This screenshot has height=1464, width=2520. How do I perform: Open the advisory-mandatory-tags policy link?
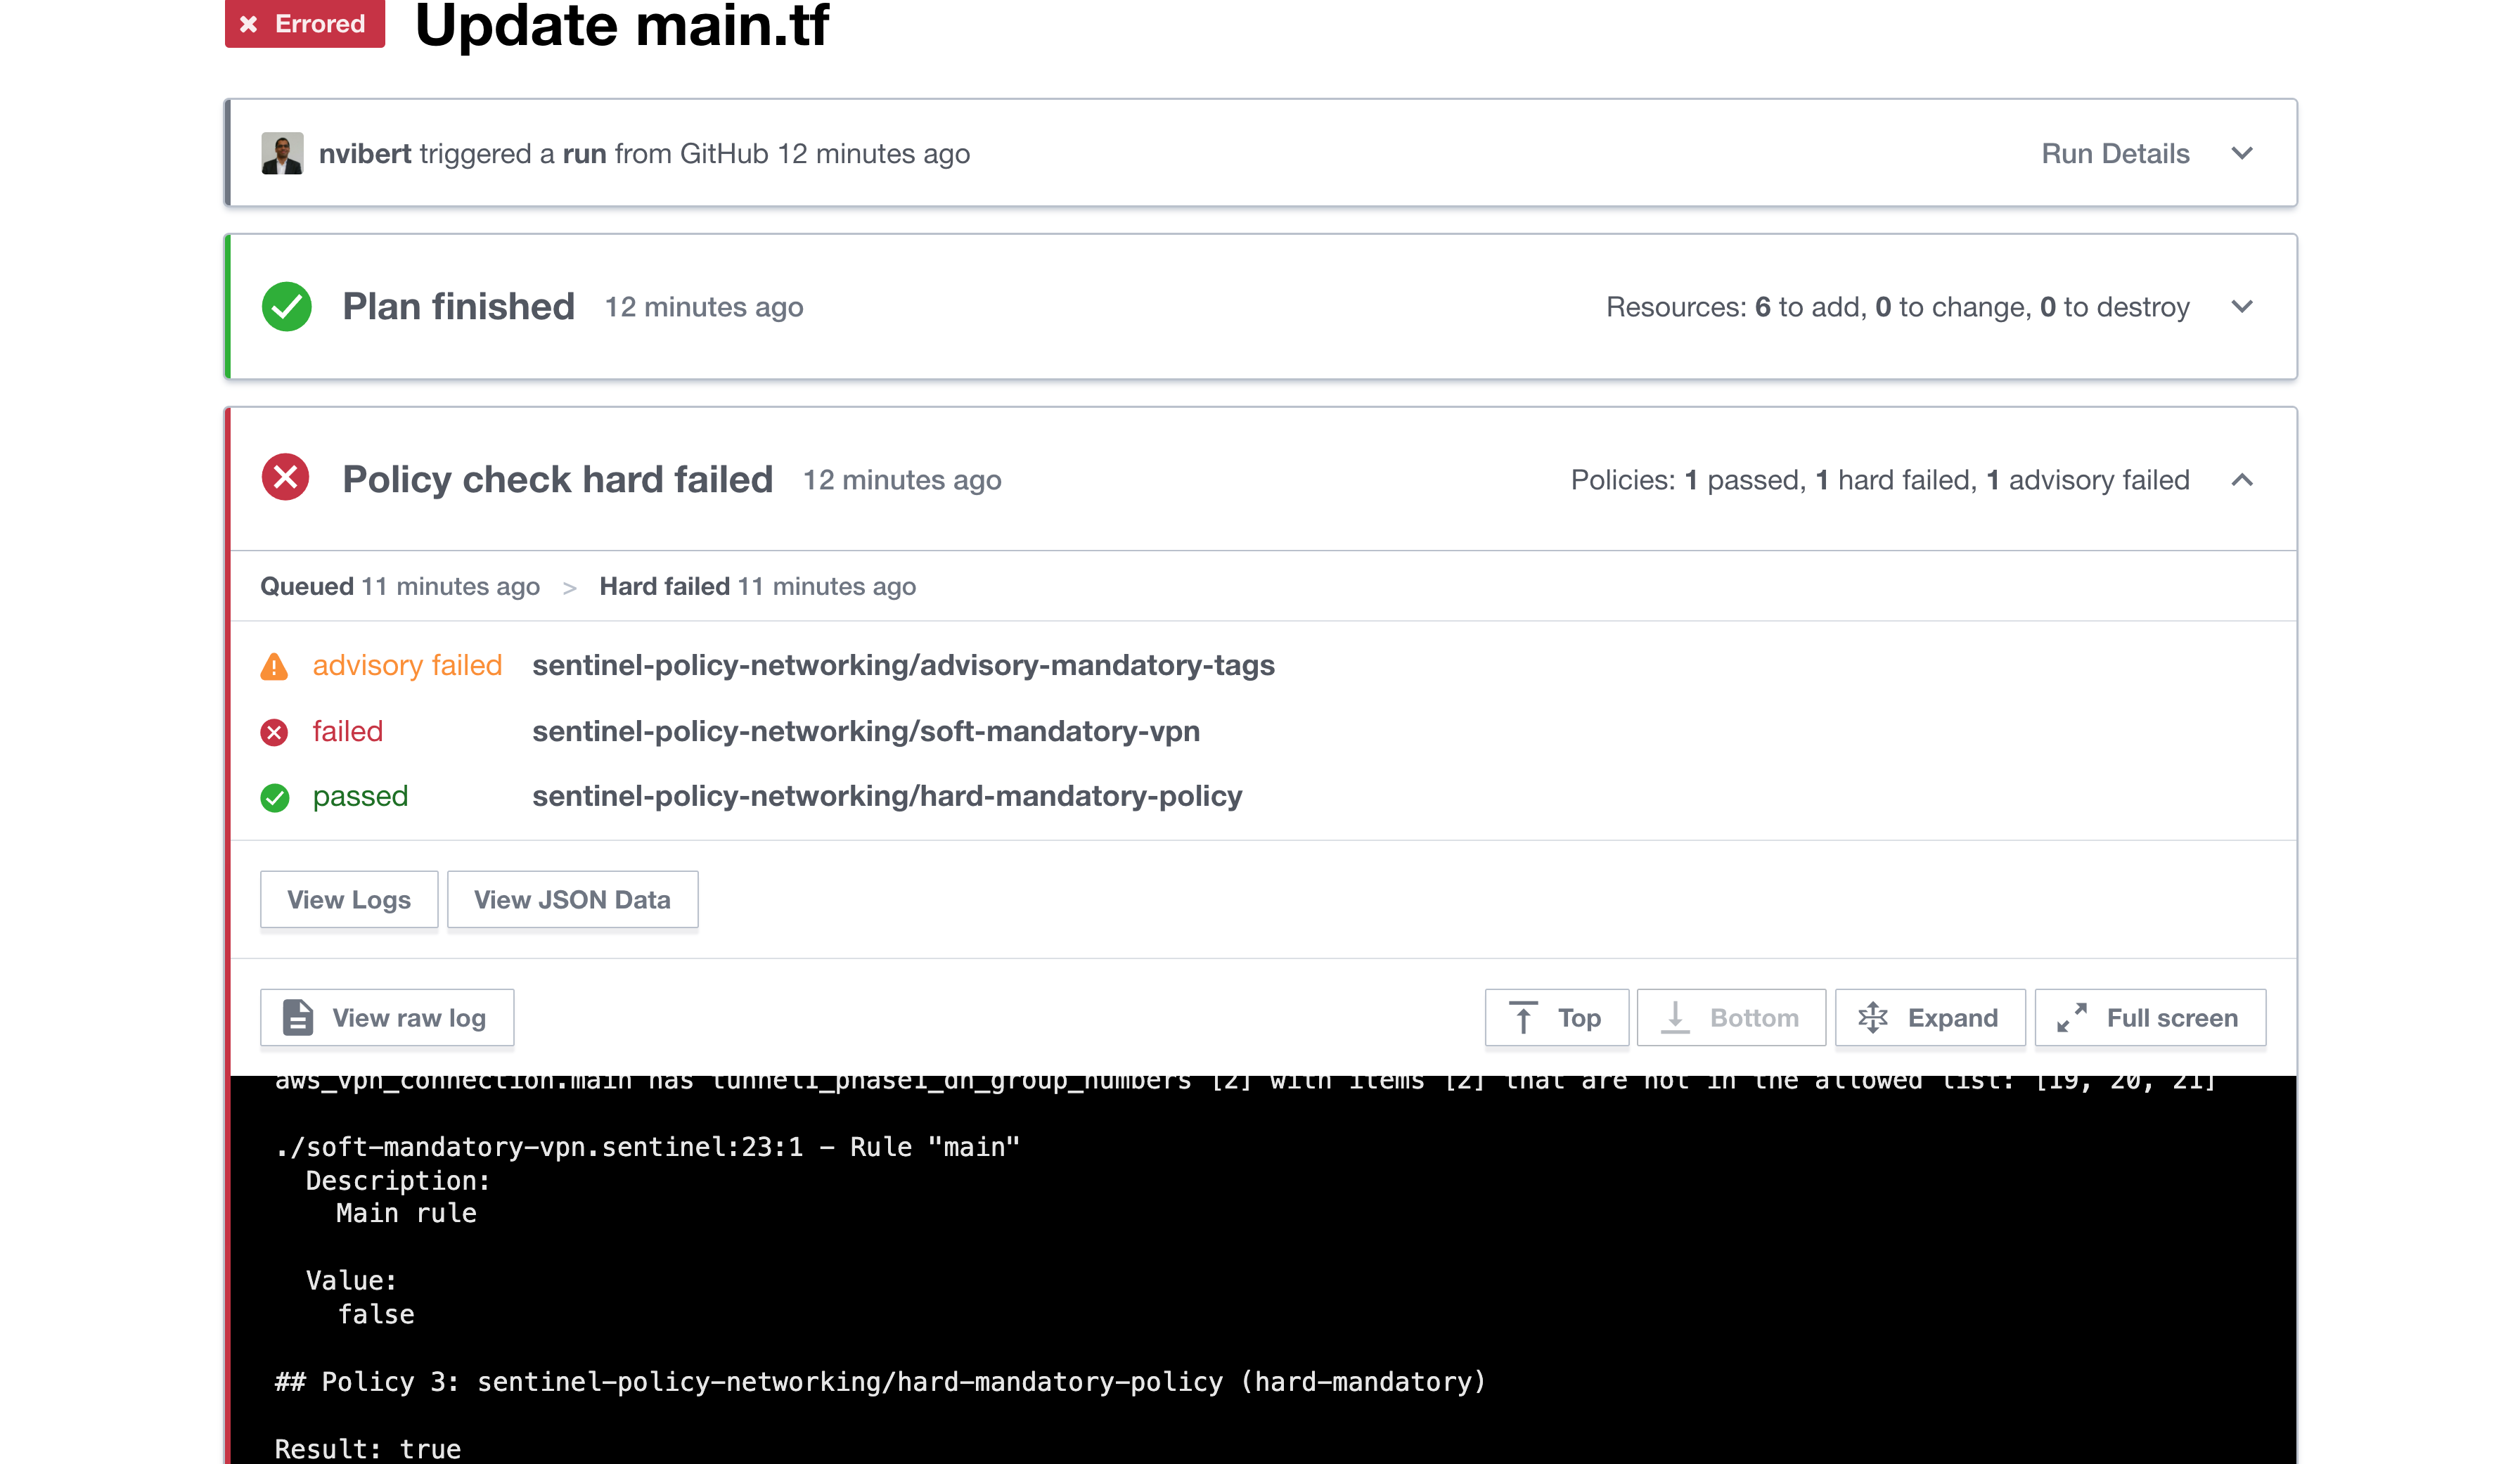click(903, 666)
